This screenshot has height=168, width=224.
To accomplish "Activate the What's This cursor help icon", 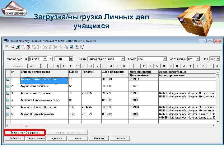I will tap(82, 47).
